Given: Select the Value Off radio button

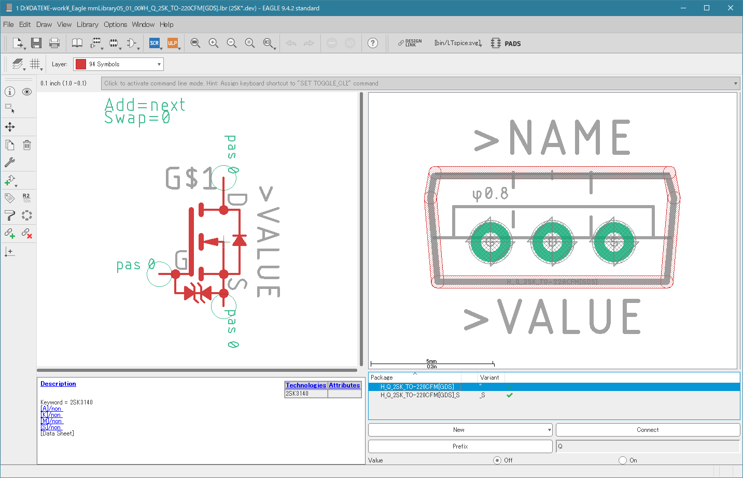Looking at the screenshot, I should click(x=497, y=460).
